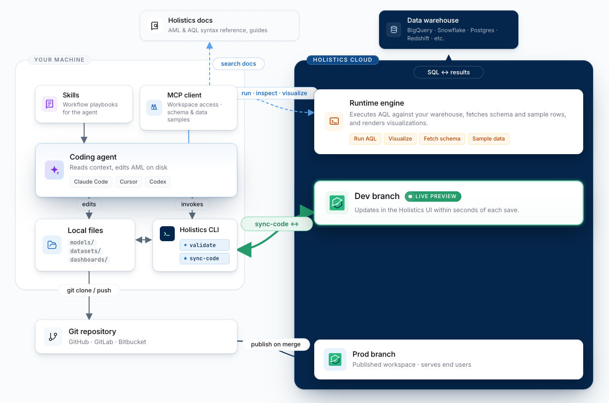Click the "Dev branch" title text
Screen dimensions: 609x403
[377, 196]
